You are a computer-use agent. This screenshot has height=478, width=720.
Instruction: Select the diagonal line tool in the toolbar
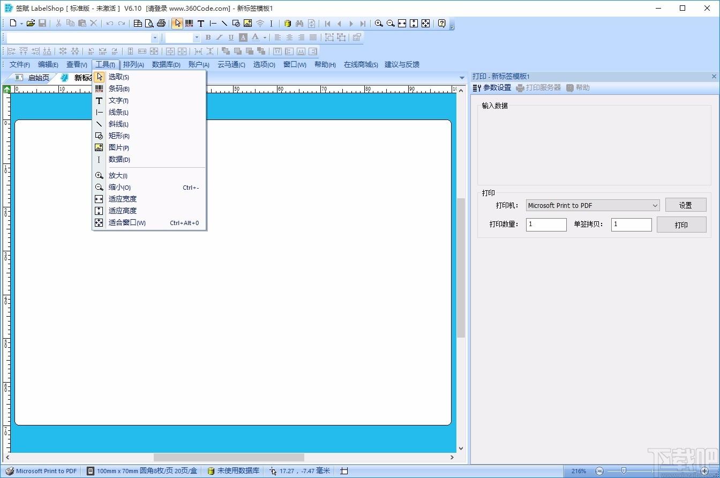(224, 23)
